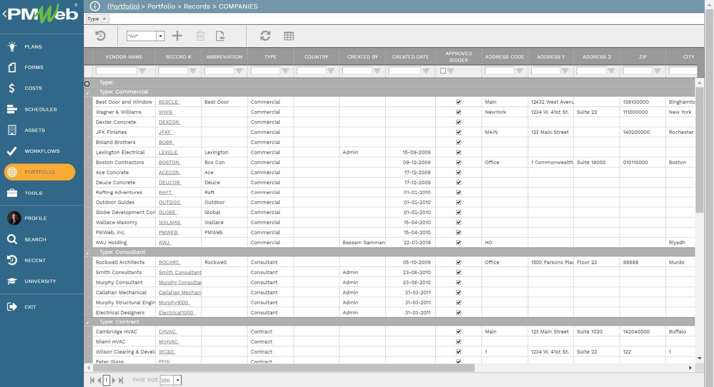Open the grid layout table icon
714x387 pixels.
point(289,36)
